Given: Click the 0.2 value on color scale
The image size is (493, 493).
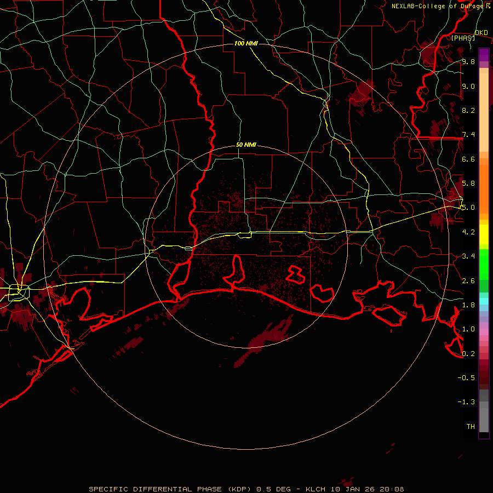Looking at the screenshot, I should (x=468, y=354).
